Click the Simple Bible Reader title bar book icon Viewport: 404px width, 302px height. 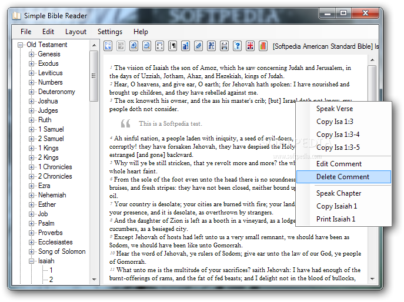16,16
